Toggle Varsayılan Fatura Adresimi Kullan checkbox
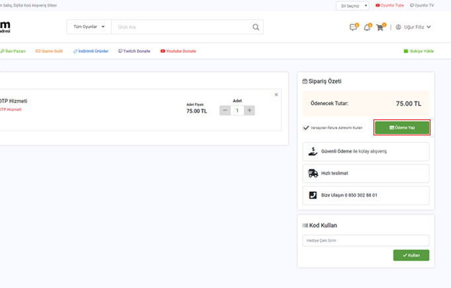Screen dimensions: 451x288 click(305, 127)
